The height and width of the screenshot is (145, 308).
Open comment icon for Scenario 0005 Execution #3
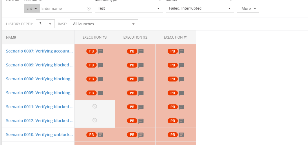[100, 93]
